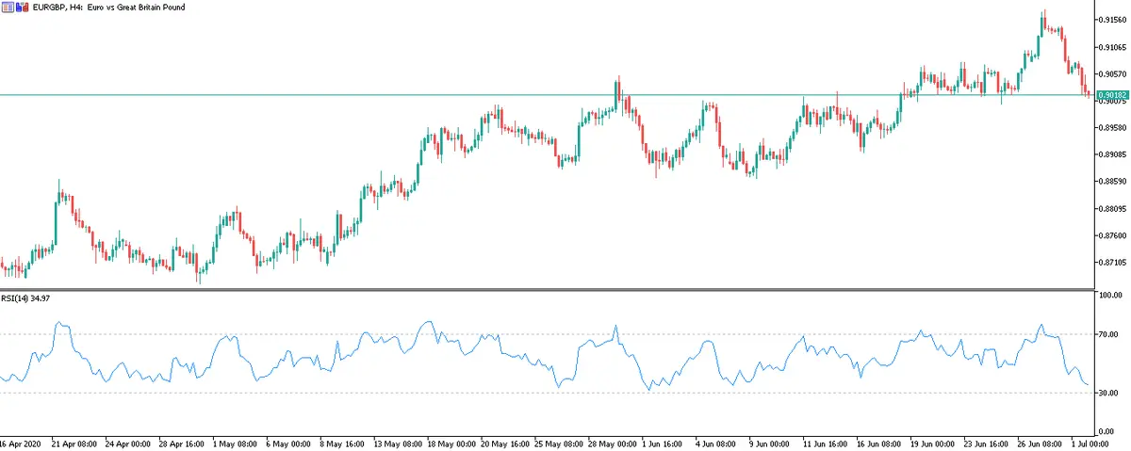This screenshot has height=451, width=1131.
Task: Click the RSI 70.00 scale label
Action: point(1109,334)
